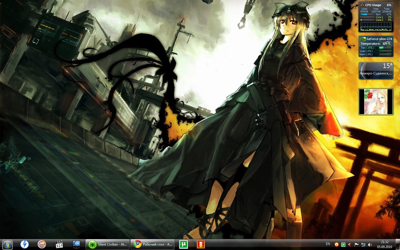Click the slideshow gadget picture

(376, 102)
